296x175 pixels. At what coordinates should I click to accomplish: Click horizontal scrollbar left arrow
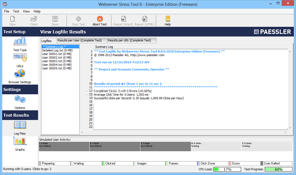[82, 132]
